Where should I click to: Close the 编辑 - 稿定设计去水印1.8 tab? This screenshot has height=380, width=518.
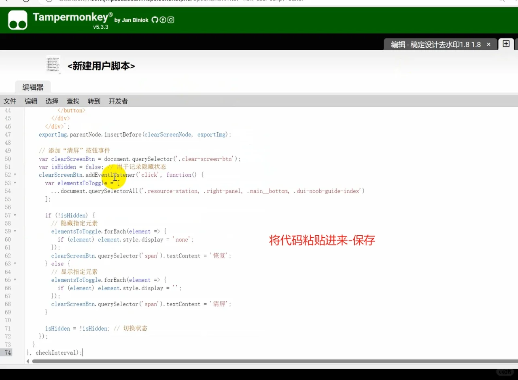[x=488, y=44]
